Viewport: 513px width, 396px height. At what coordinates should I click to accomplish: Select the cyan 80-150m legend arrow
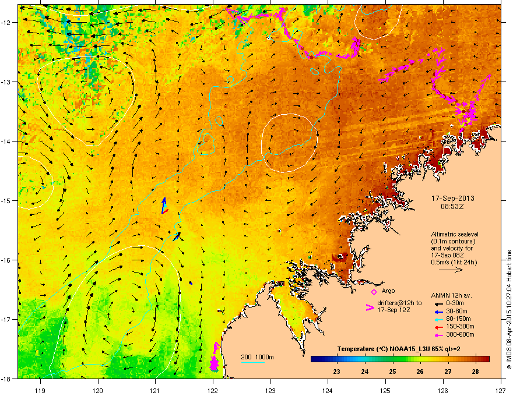click(x=439, y=320)
